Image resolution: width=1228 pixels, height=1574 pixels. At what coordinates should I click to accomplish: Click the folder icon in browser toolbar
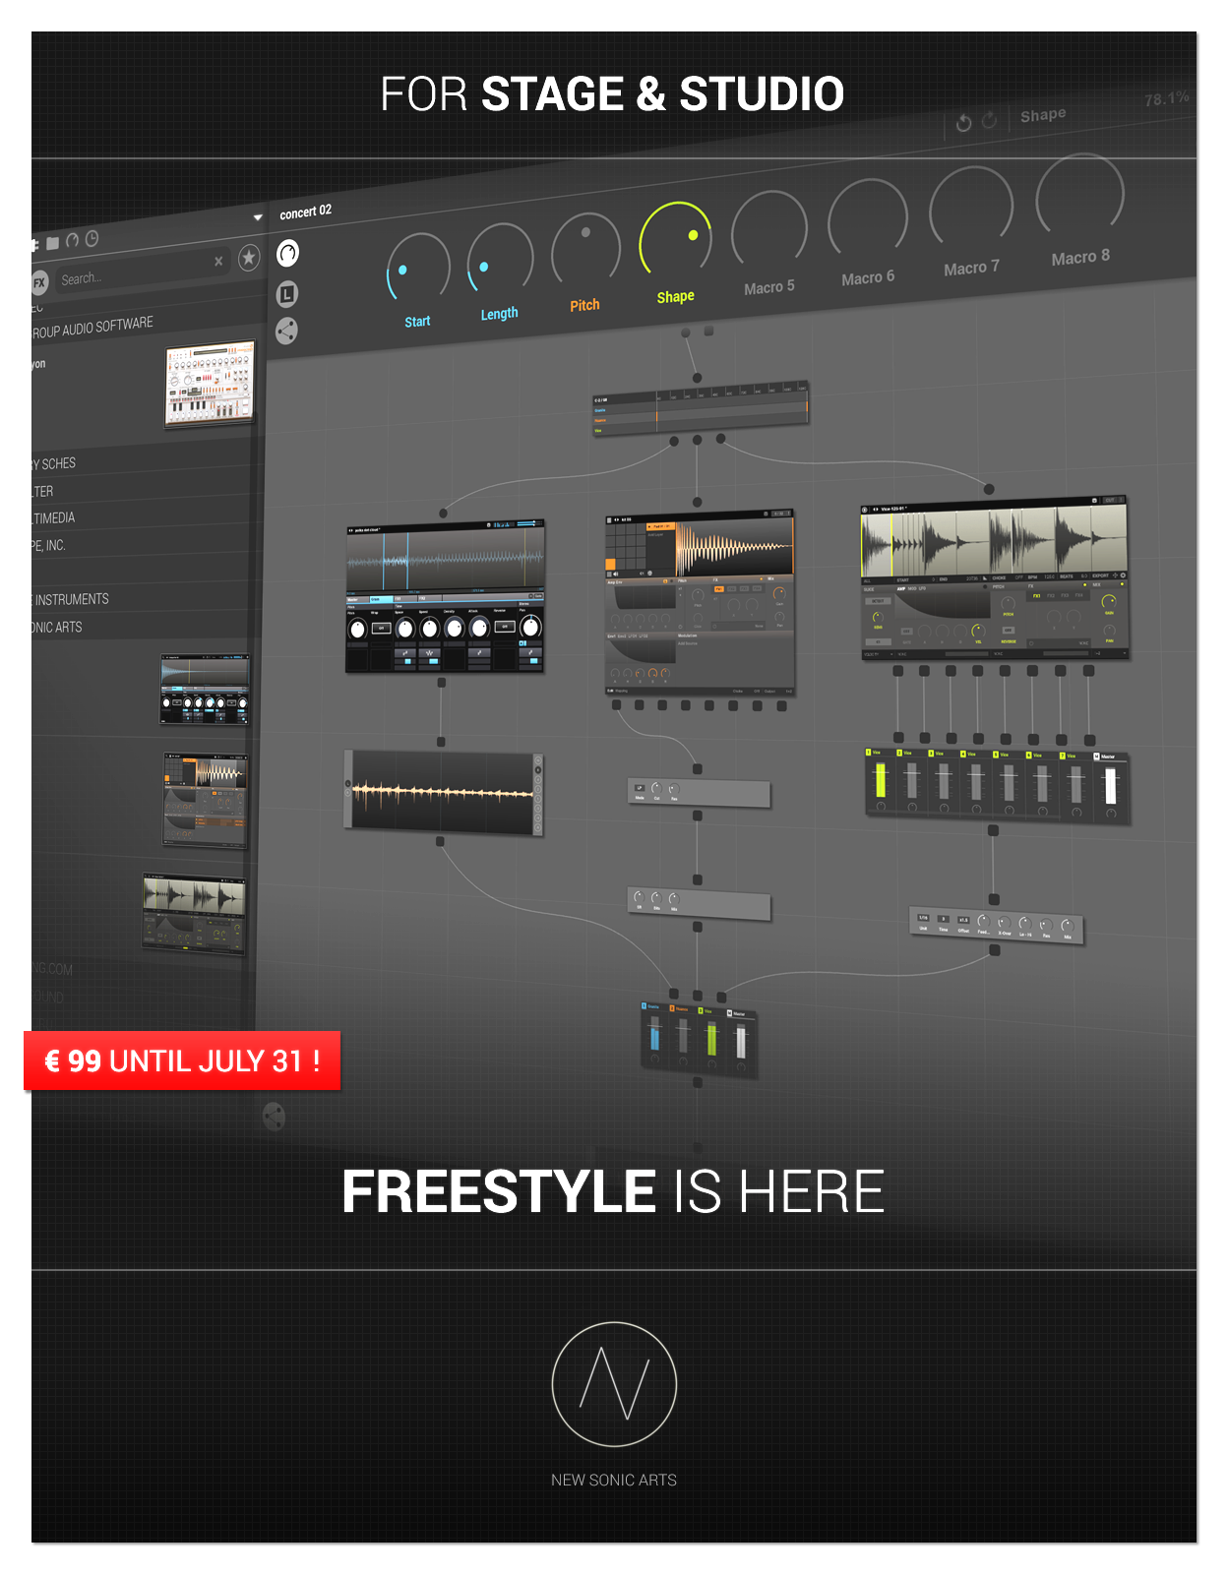53,242
